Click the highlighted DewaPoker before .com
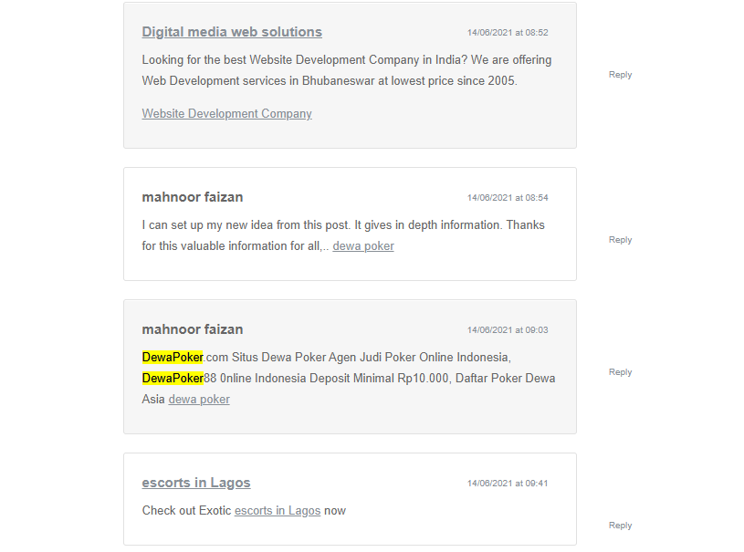This screenshot has width=744, height=552. coord(173,357)
